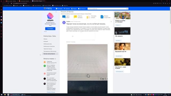Viewport: 171px width, 96px height.
Task: Reload the page with the refresh icon
Action: [8, 3]
